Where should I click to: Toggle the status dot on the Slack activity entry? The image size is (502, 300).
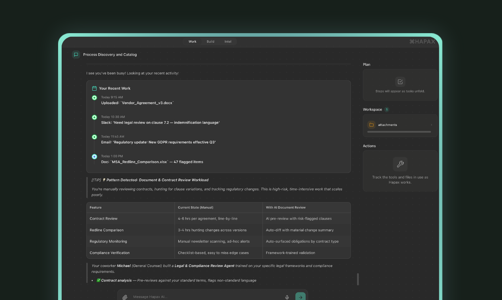pos(94,117)
